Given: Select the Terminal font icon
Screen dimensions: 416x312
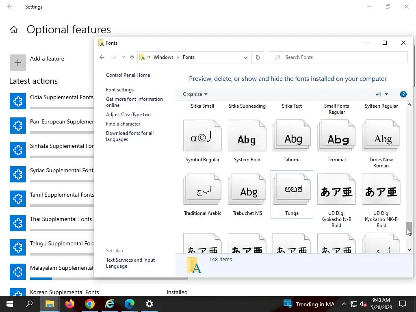Looking at the screenshot, I should (x=336, y=136).
